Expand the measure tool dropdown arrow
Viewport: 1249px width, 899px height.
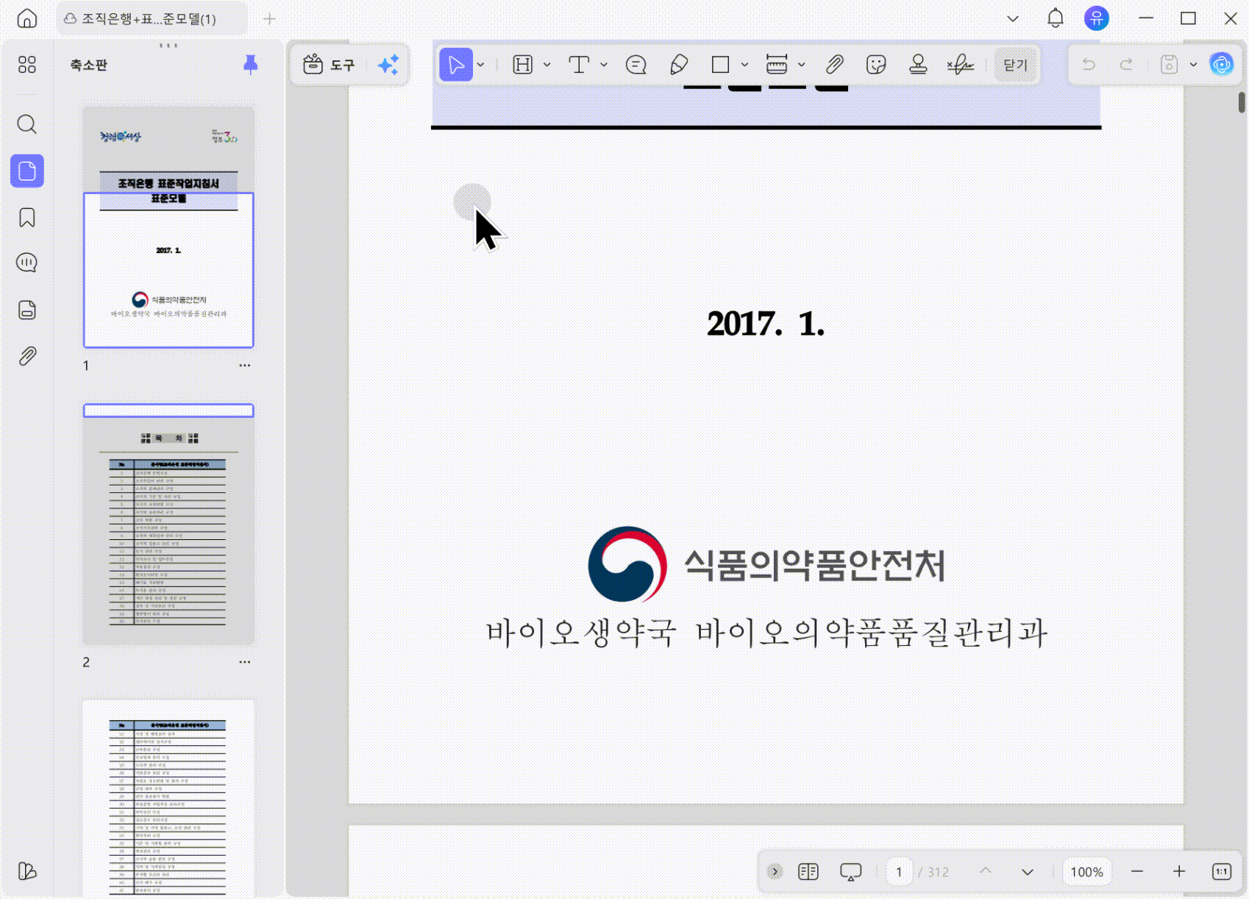[x=802, y=65]
